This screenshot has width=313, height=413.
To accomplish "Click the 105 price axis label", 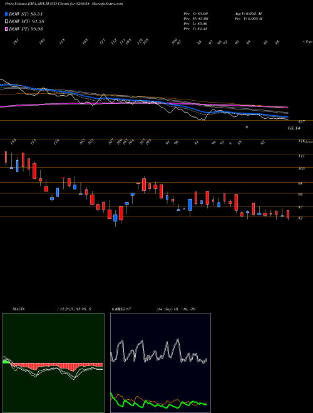I will coord(302,168).
